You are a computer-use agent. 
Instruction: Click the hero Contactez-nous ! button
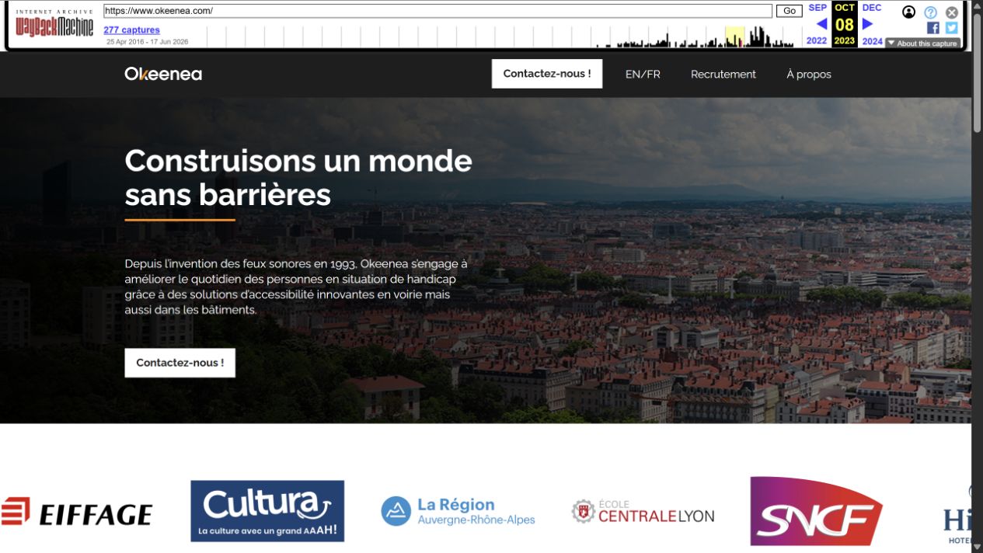pyautogui.click(x=180, y=363)
